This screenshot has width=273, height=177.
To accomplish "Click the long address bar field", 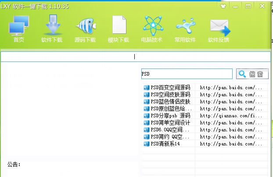I will click(x=136, y=57).
